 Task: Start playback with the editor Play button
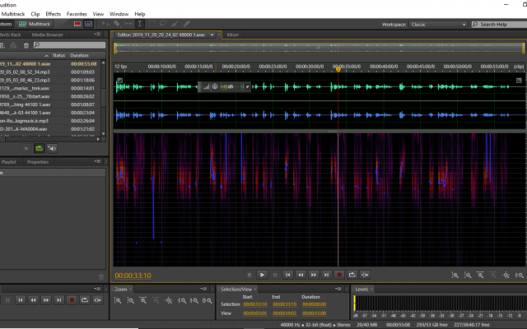[x=262, y=275]
